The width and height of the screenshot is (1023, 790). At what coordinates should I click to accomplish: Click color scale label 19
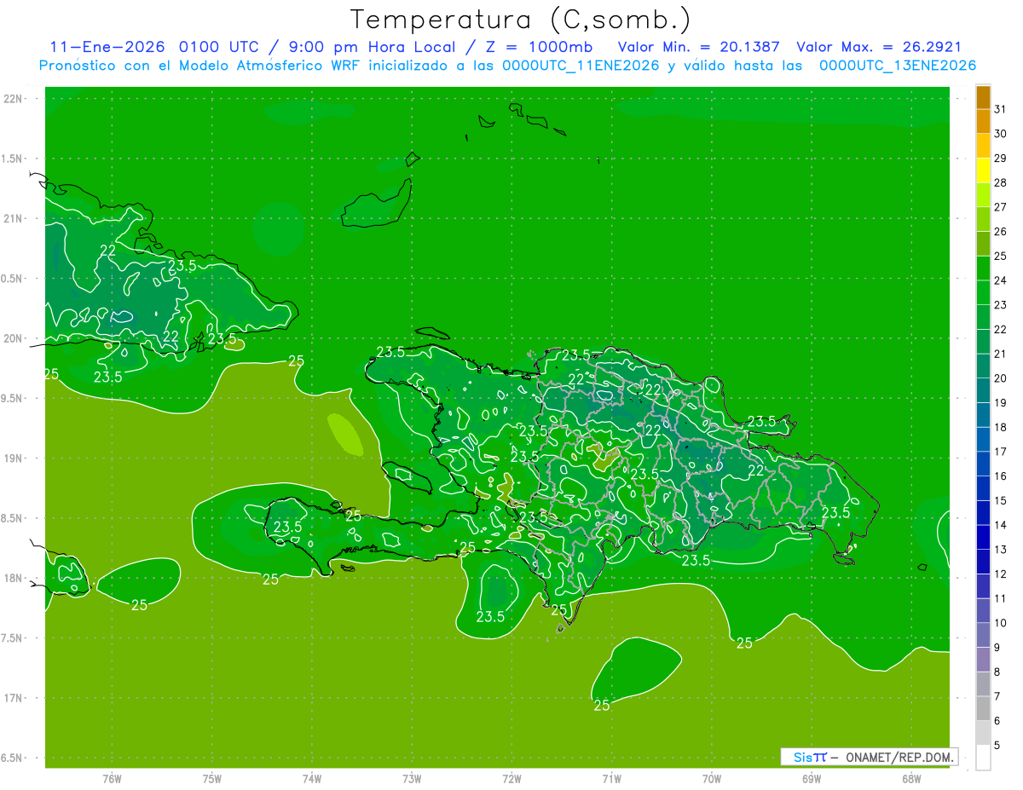coord(1000,403)
